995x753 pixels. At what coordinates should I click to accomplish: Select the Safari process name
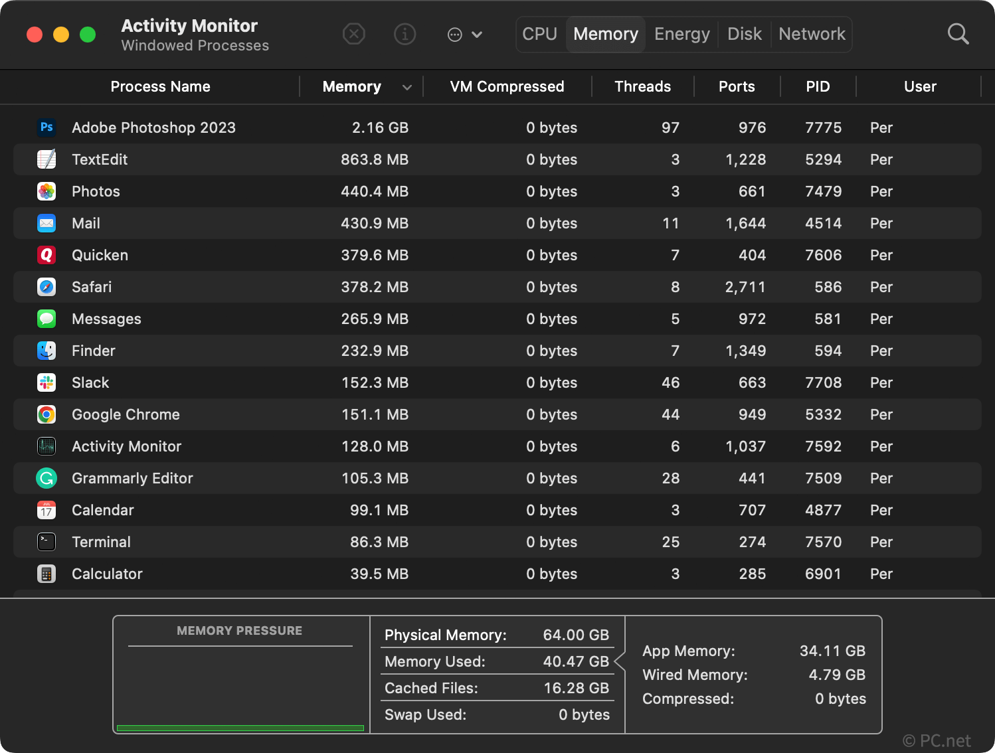[92, 287]
